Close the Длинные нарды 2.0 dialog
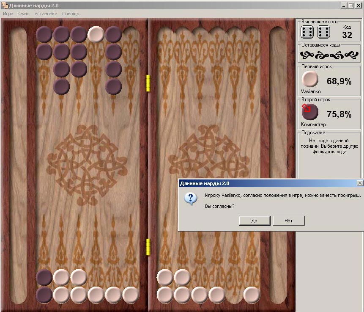Viewport: 364px width, 312px height. click(360, 183)
